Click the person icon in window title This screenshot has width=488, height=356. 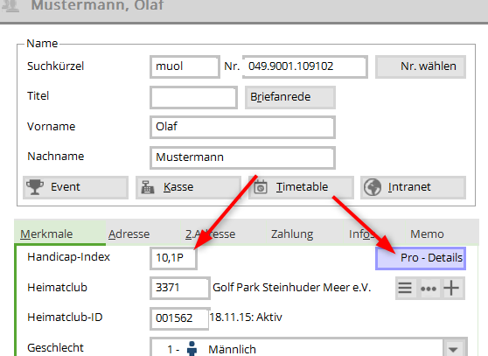click(x=11, y=6)
